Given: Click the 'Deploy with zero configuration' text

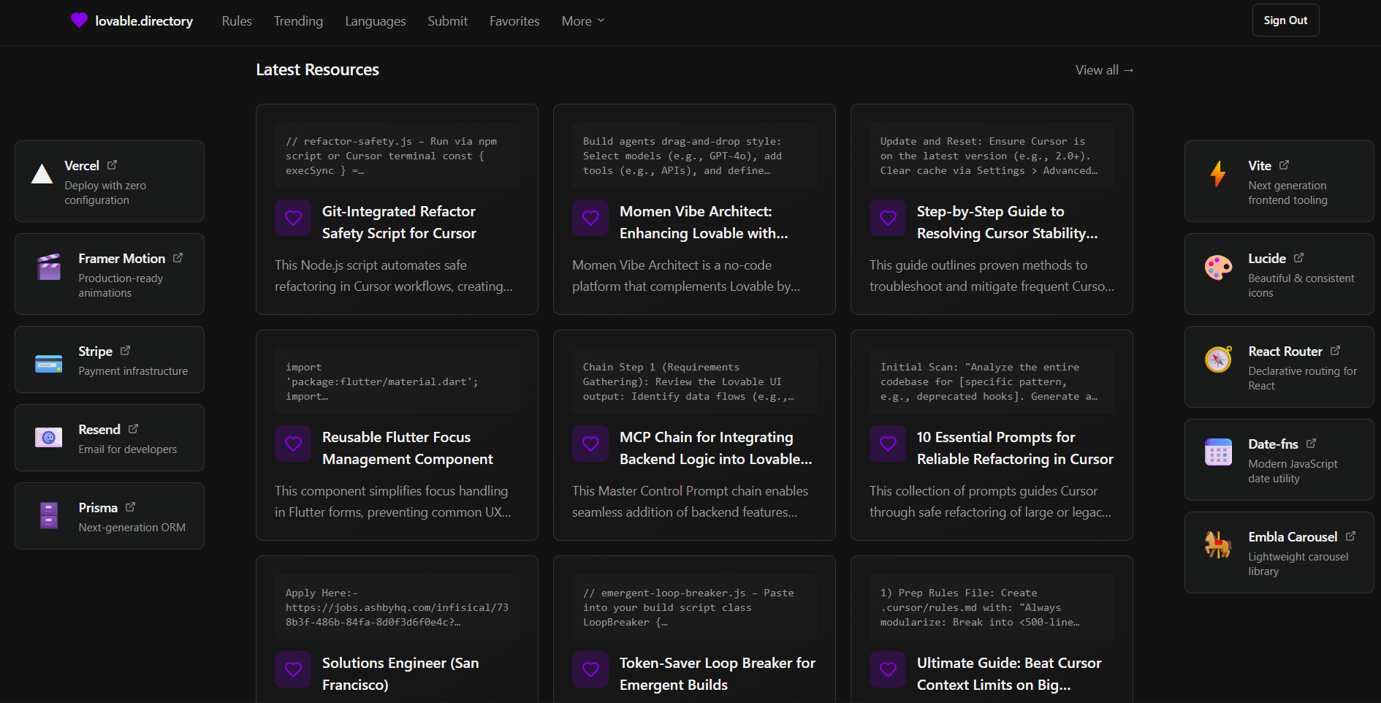Looking at the screenshot, I should [x=105, y=193].
